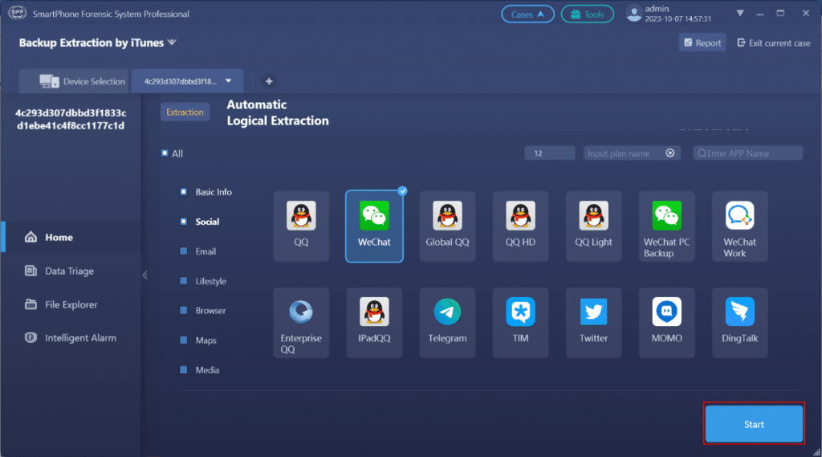Select the Twitter app tile
The width and height of the screenshot is (822, 457).
[x=593, y=323]
